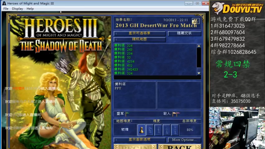Click the tan enemy flag icon
265x149 pixels.
[x=174, y=114]
